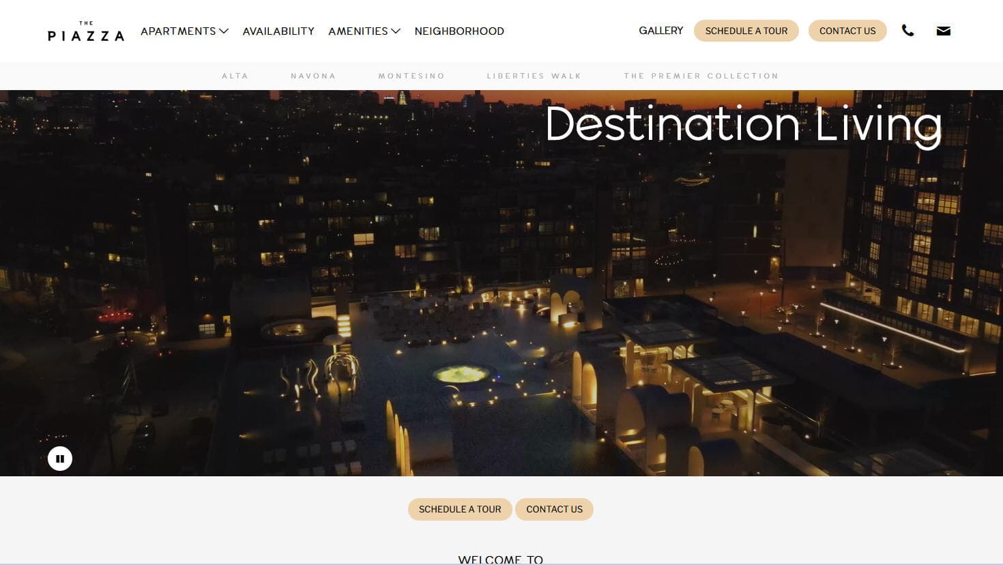Click SCHEDULE A TOUR below the video

pos(460,509)
